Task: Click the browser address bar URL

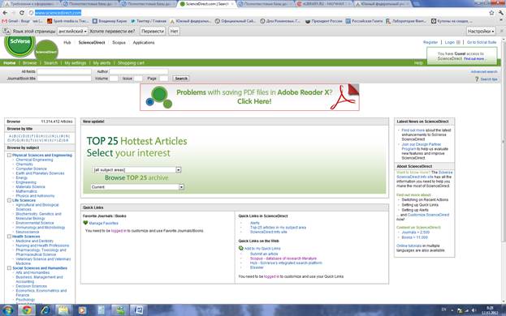Action: (58, 13)
